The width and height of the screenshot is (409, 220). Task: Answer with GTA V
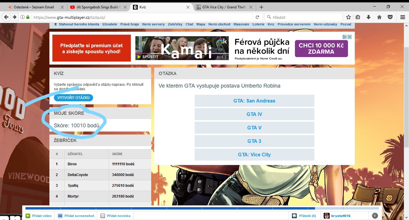point(255,128)
